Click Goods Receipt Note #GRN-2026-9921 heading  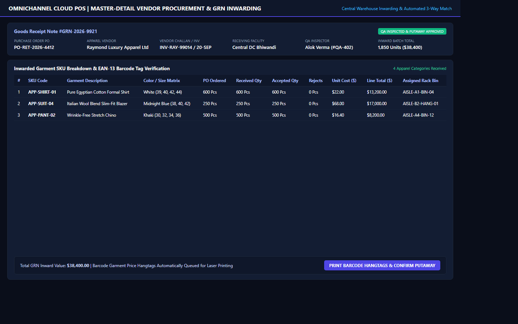56,32
